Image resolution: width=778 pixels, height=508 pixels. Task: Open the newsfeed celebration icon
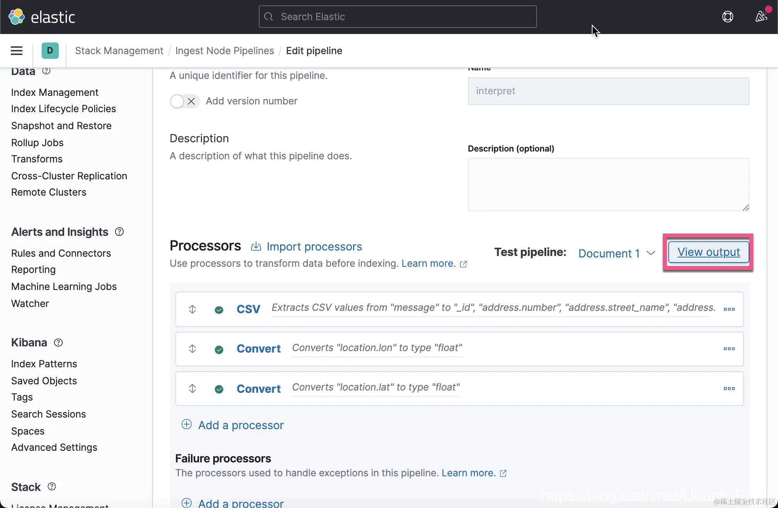click(761, 17)
